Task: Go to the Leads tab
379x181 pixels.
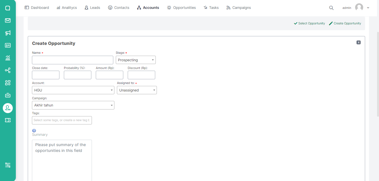Action: tap(92, 8)
